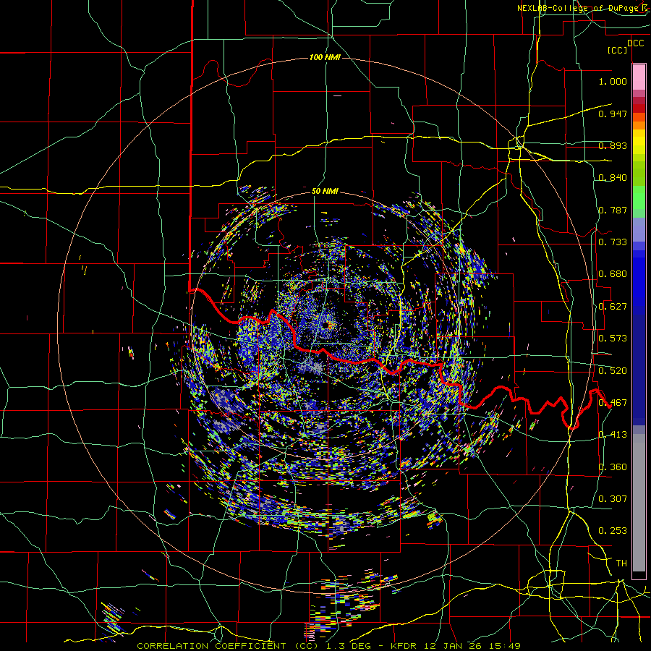Click the Correlation Coefficient caption at bottom

tap(328, 646)
